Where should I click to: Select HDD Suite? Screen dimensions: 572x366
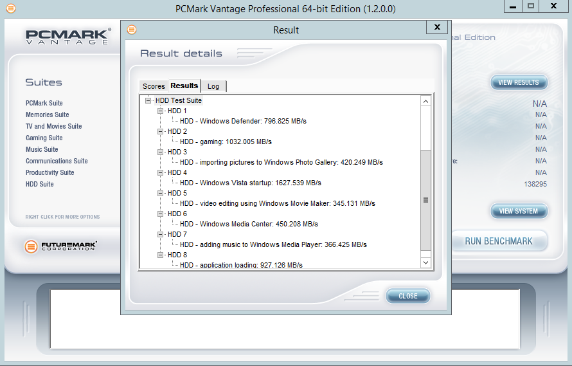[x=39, y=184]
